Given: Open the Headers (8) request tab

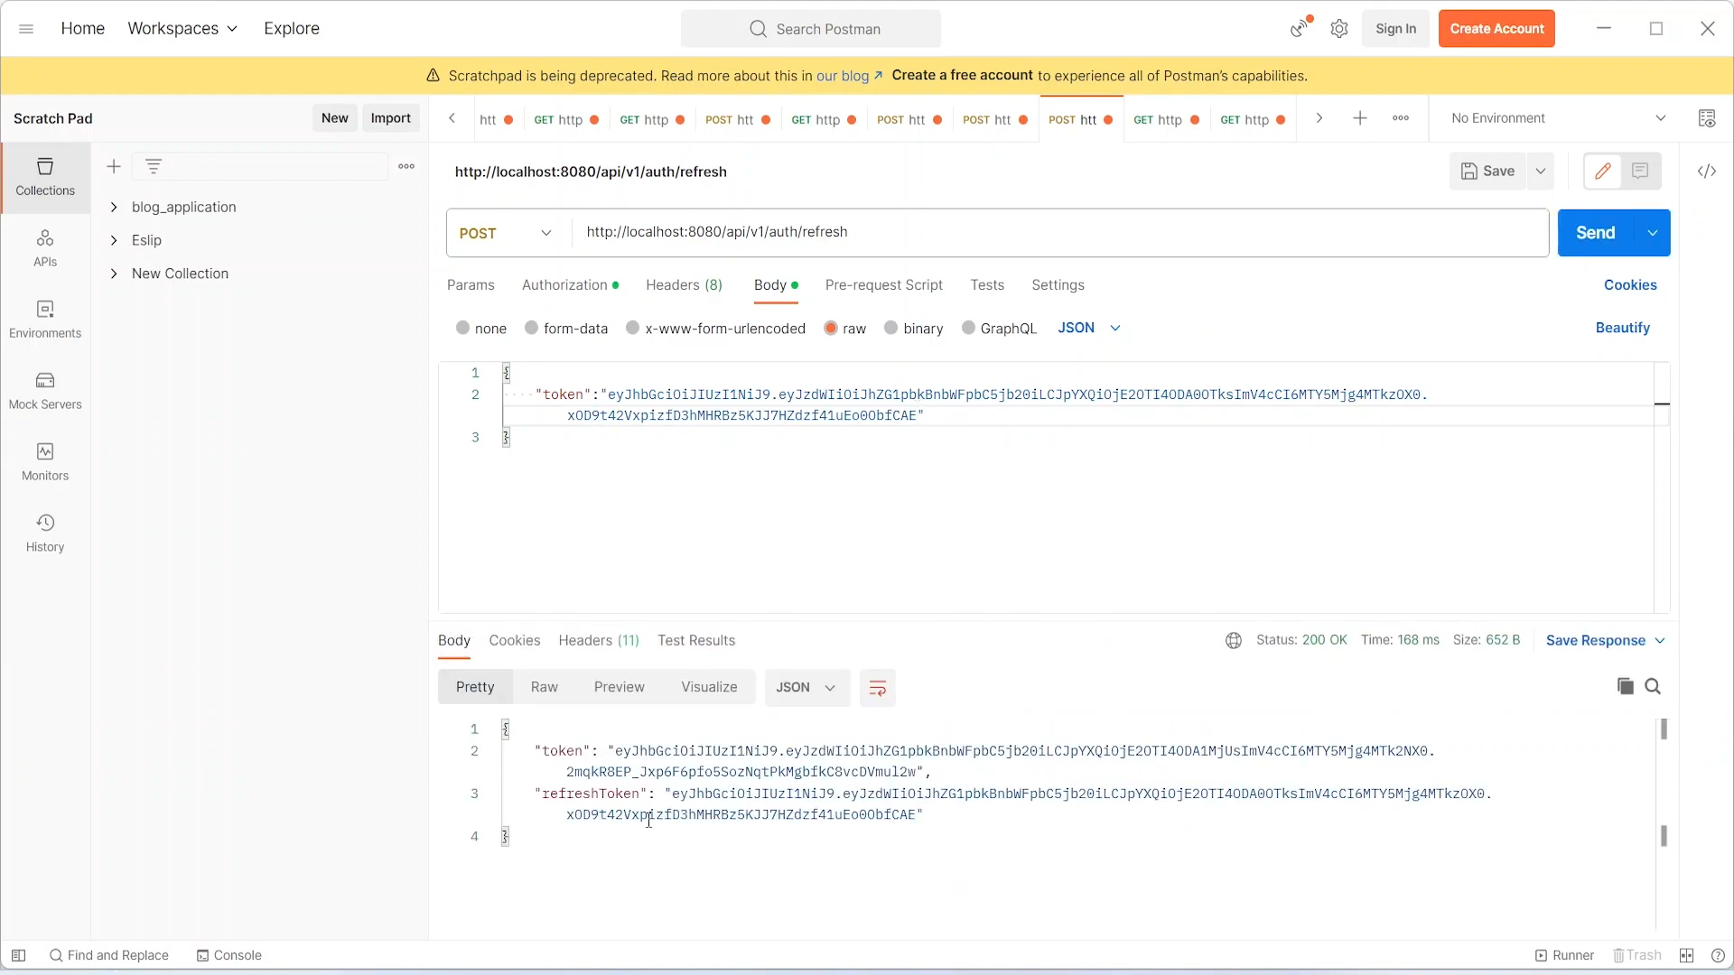Looking at the screenshot, I should [x=685, y=285].
